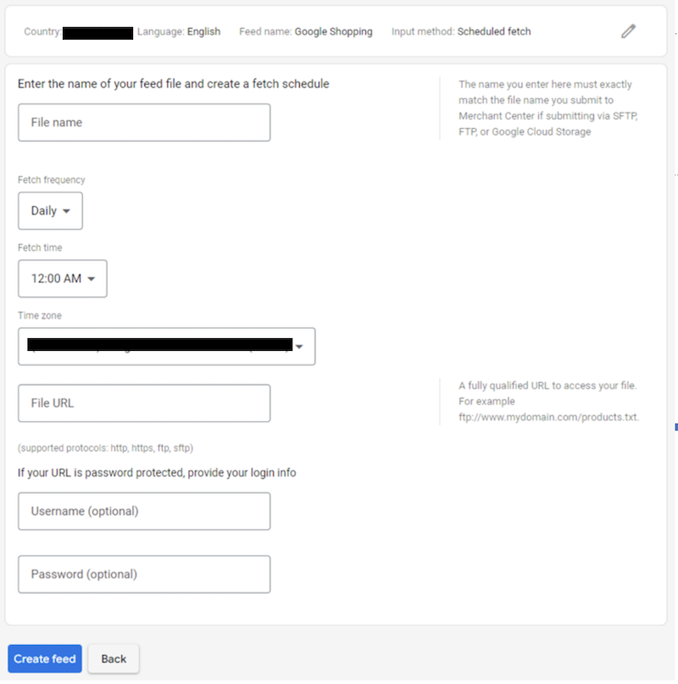This screenshot has height=684, width=678.
Task: Click the 'Enter the name of your feed file' heading
Action: [x=173, y=84]
